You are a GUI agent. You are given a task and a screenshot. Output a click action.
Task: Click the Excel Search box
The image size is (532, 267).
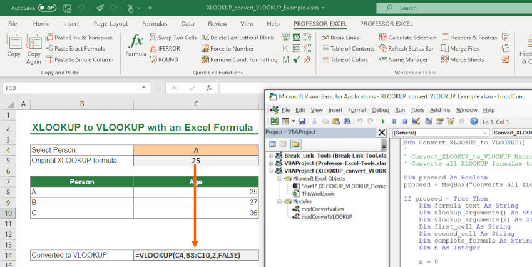click(x=454, y=8)
